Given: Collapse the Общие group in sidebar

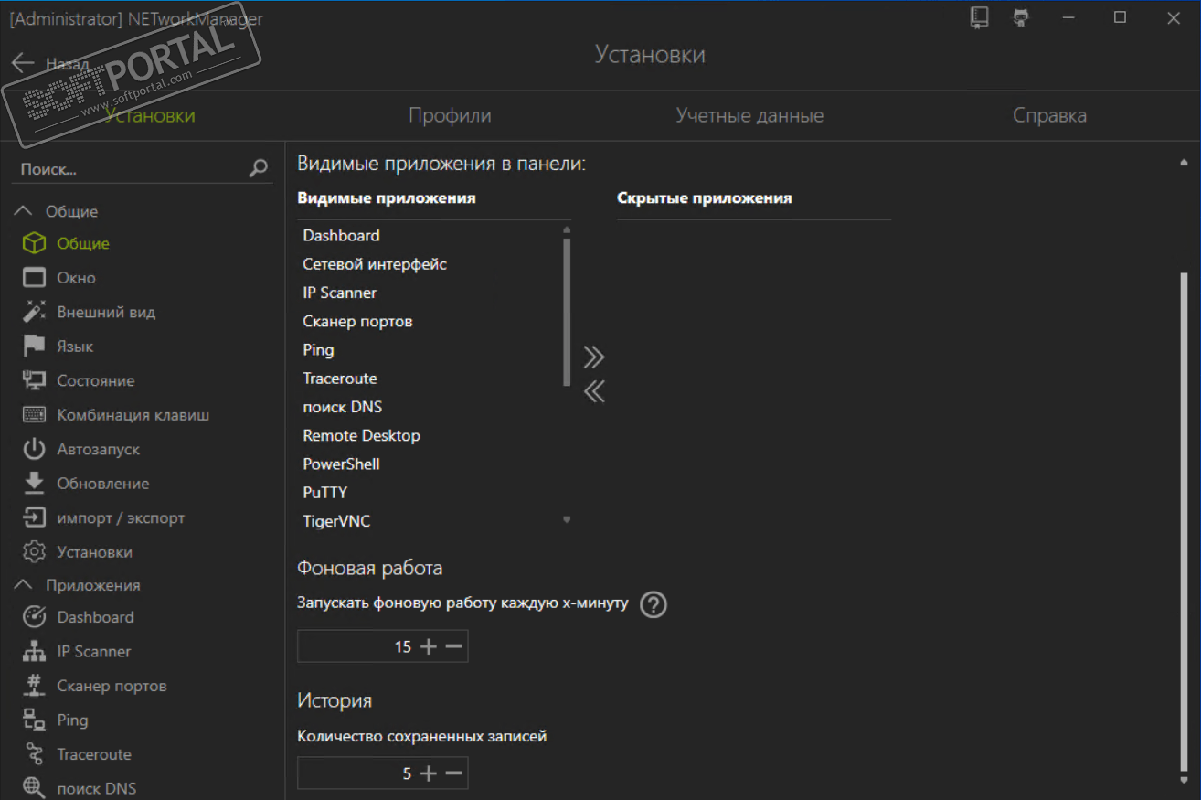Looking at the screenshot, I should (x=25, y=211).
